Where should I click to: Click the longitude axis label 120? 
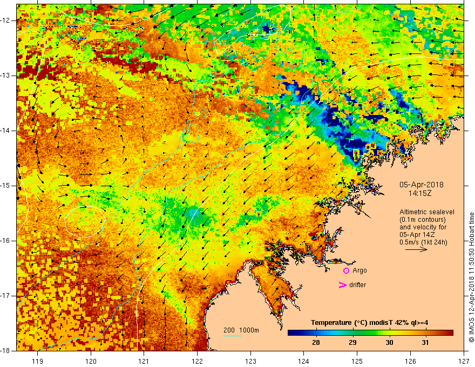[91, 361]
